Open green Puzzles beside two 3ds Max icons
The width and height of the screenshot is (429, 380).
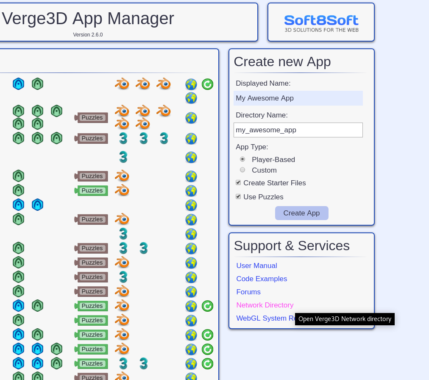[x=91, y=363]
